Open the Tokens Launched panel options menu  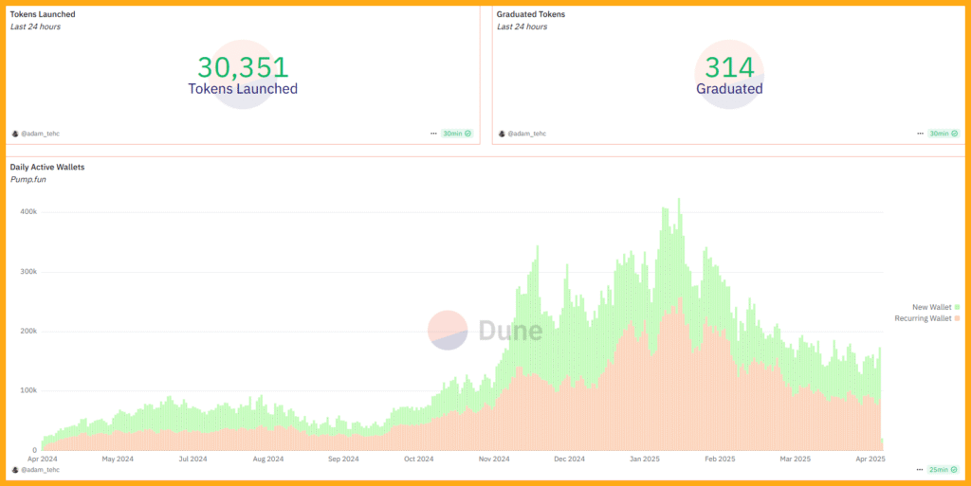pyautogui.click(x=433, y=134)
